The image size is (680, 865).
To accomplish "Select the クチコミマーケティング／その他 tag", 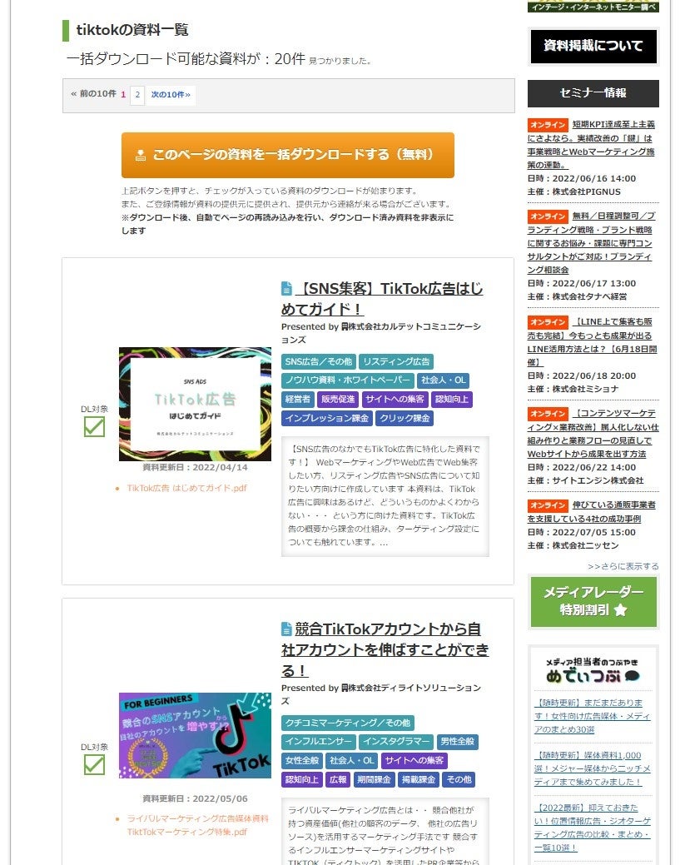I will click(347, 723).
